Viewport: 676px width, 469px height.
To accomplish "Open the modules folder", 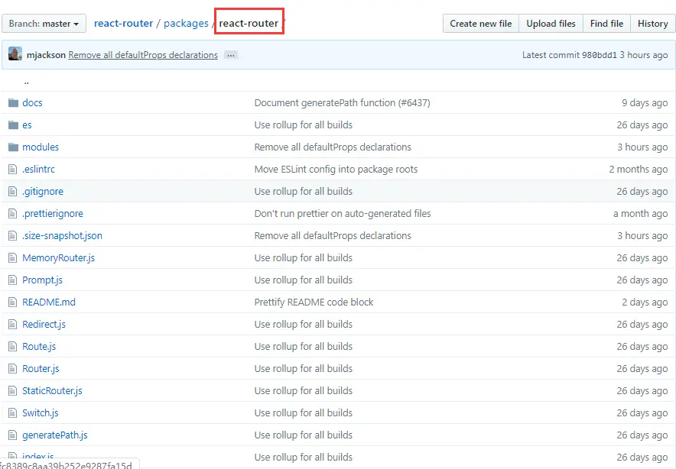I will [41, 147].
